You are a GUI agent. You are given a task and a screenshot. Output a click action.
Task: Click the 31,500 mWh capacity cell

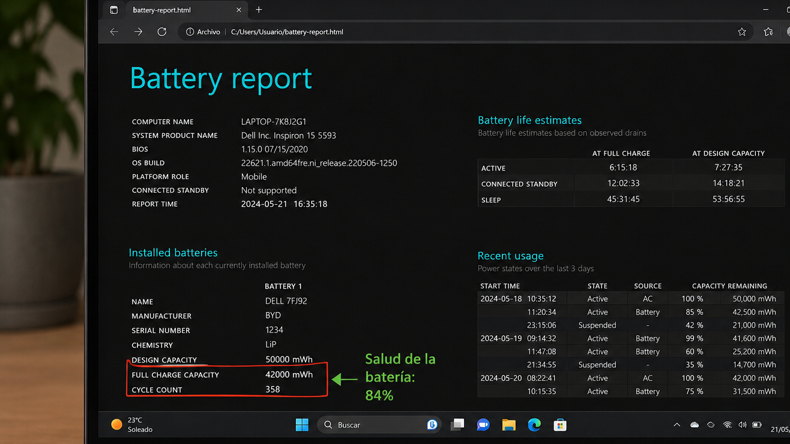(754, 391)
